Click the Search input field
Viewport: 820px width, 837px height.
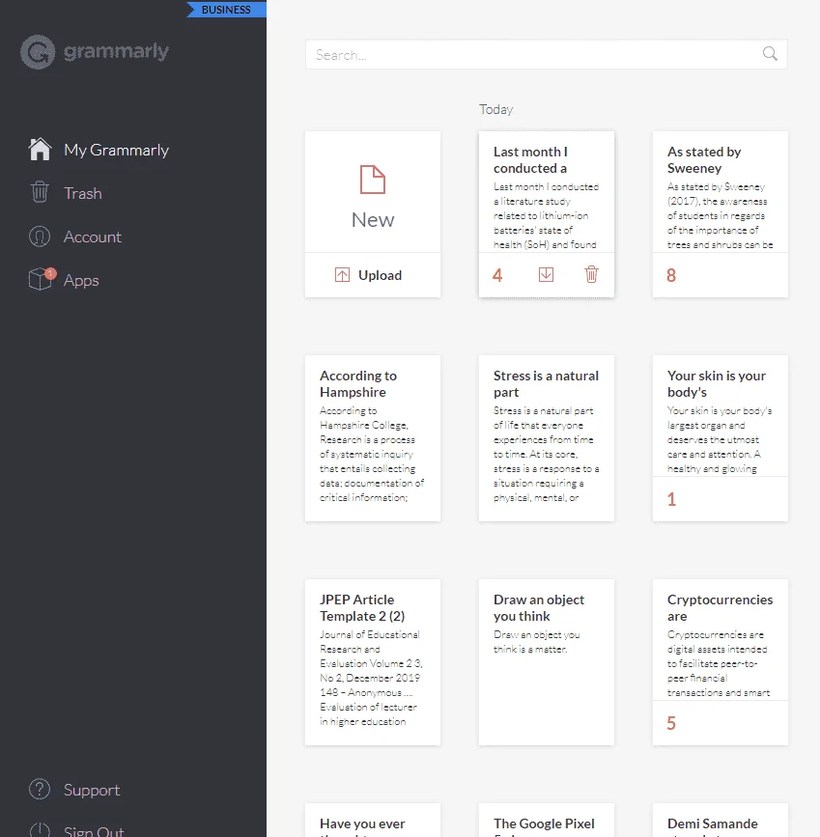click(x=546, y=54)
